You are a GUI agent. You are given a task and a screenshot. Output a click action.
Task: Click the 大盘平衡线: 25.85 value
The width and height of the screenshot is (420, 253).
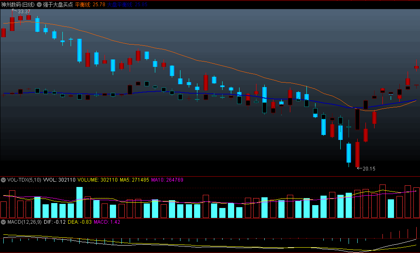point(127,5)
